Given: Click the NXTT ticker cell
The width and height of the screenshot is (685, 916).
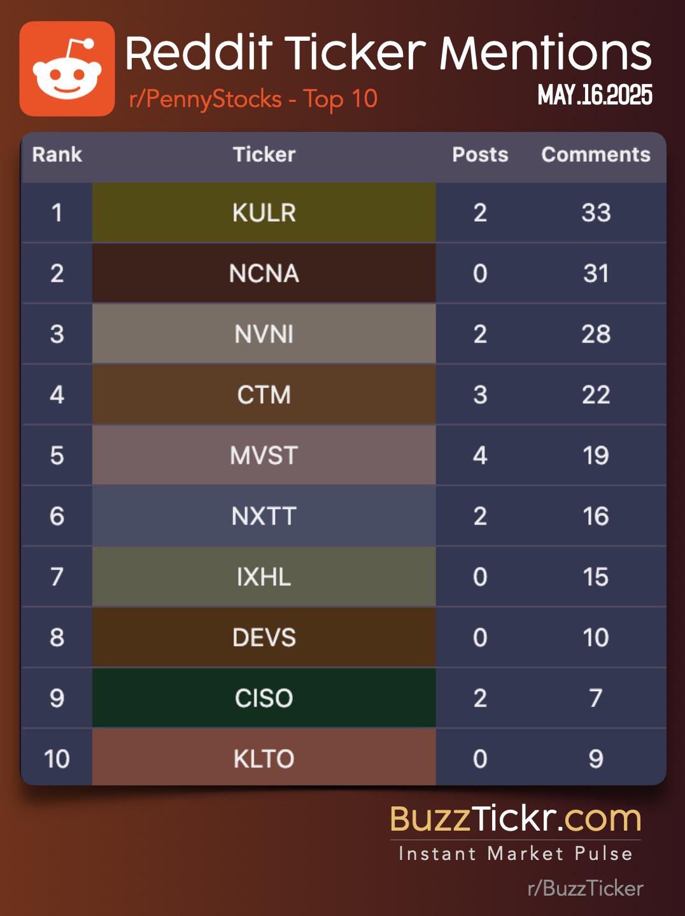Looking at the screenshot, I should pyautogui.click(x=264, y=516).
